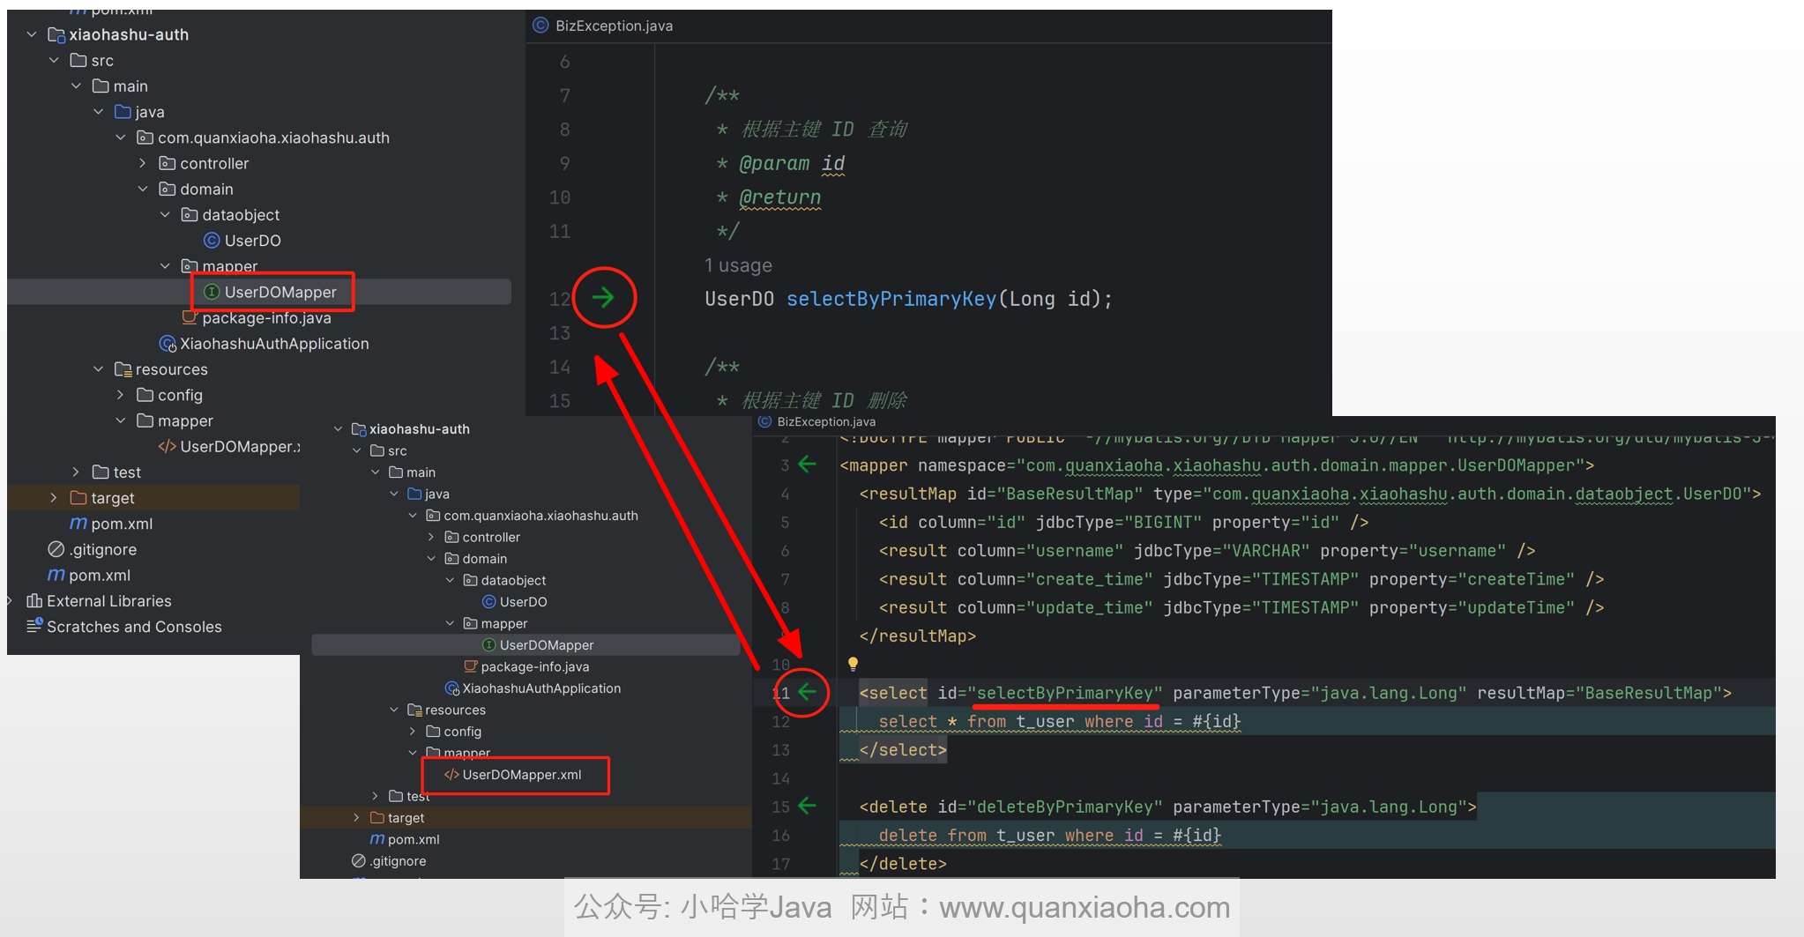Click gutter arrow beside mapper namespace line

click(807, 465)
